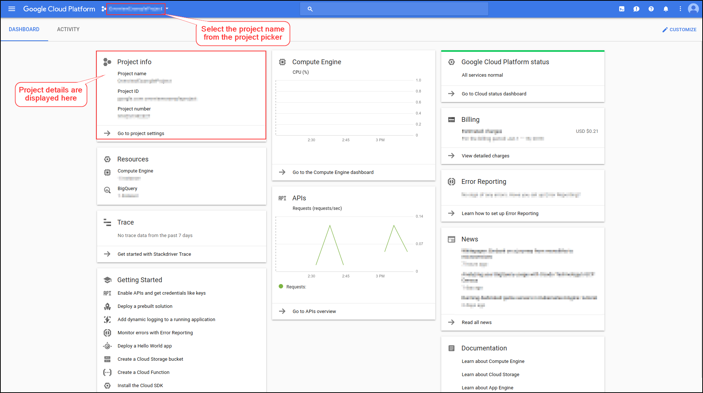Open Monitor errors with Error Reporting
703x393 pixels.
pos(155,333)
